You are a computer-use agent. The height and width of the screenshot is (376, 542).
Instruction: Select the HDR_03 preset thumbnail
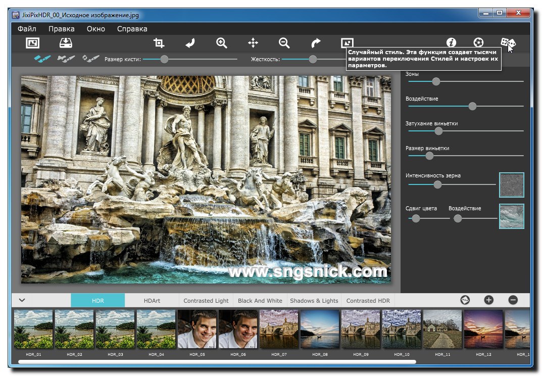tap(115, 329)
